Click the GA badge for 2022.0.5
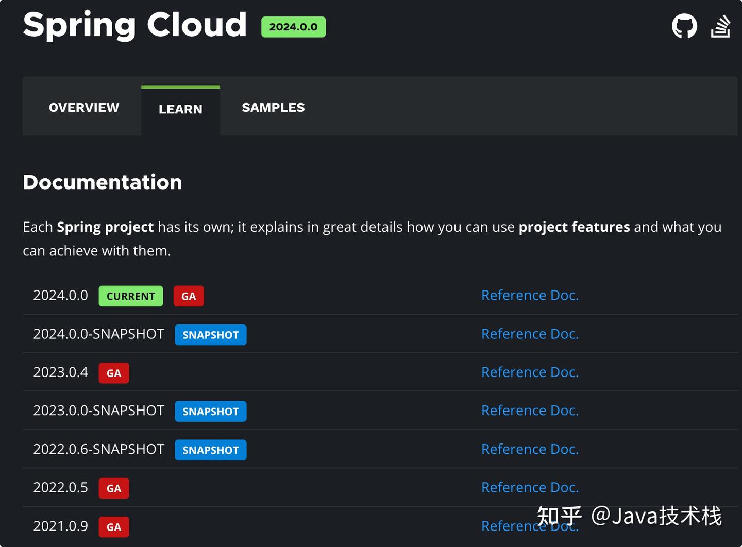The height and width of the screenshot is (547, 742). click(x=114, y=488)
